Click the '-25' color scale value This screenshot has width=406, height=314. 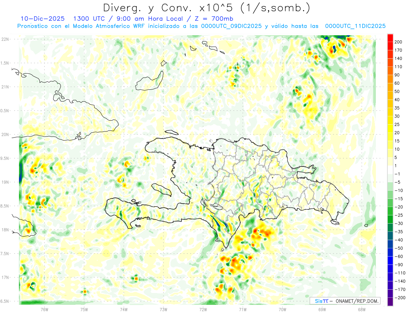tap(399, 215)
